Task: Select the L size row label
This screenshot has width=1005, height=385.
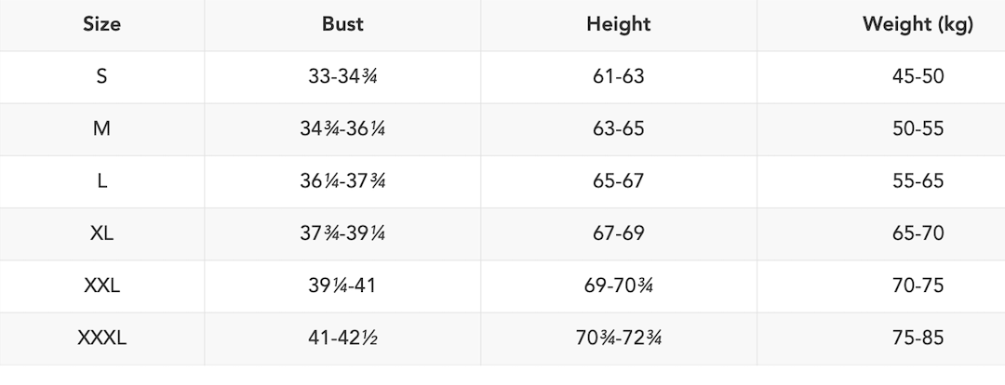Action: point(101,181)
